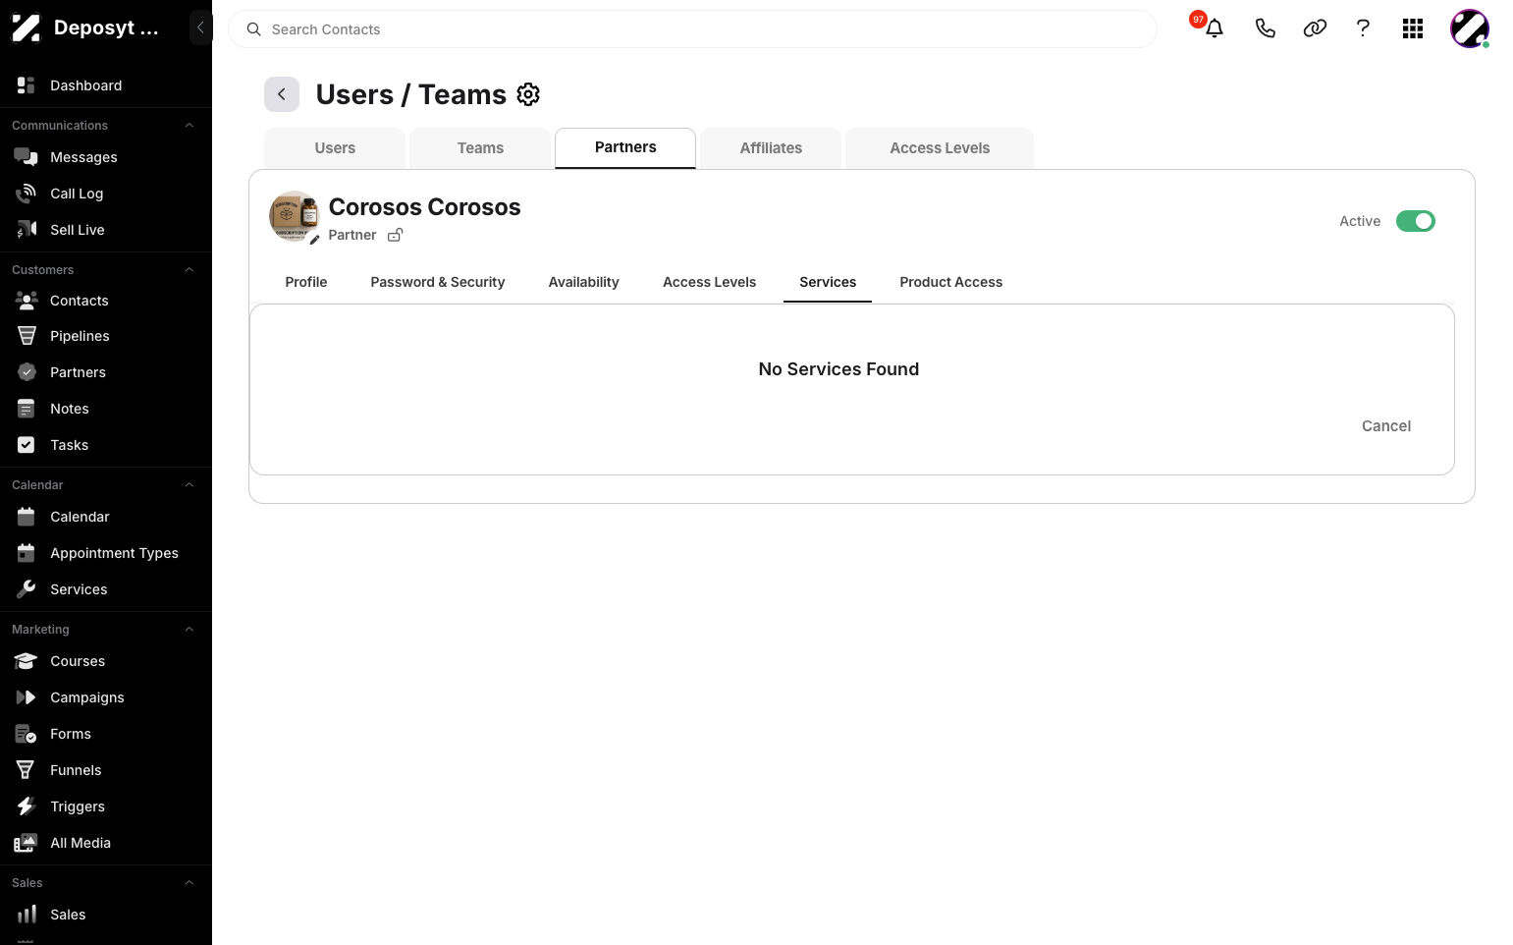The width and height of the screenshot is (1513, 945).
Task: Click the Call Log phone icon
Action: click(27, 194)
